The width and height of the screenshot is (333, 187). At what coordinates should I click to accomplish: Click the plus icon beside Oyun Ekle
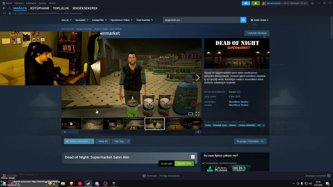4,176
